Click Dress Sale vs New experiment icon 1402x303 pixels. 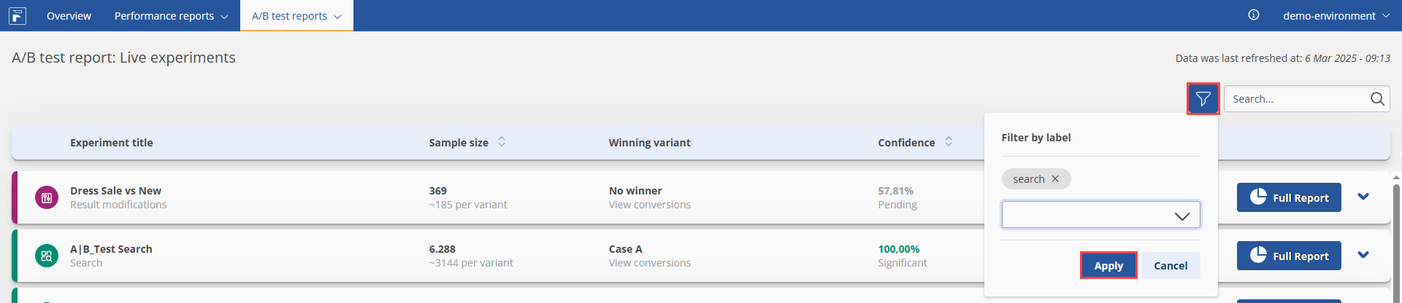(x=47, y=197)
